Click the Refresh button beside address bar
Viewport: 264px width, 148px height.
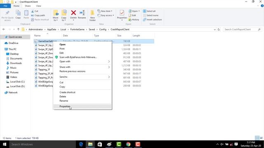pyautogui.click(x=219, y=29)
